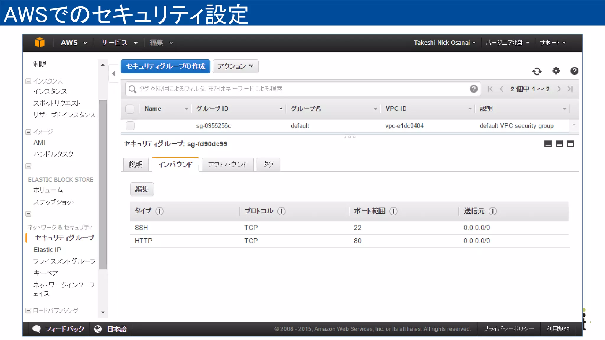Select セキュリティグループ in sidebar
This screenshot has height=340, width=605.
coord(65,238)
